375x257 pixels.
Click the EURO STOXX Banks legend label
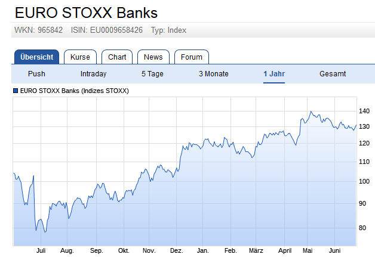75,91
